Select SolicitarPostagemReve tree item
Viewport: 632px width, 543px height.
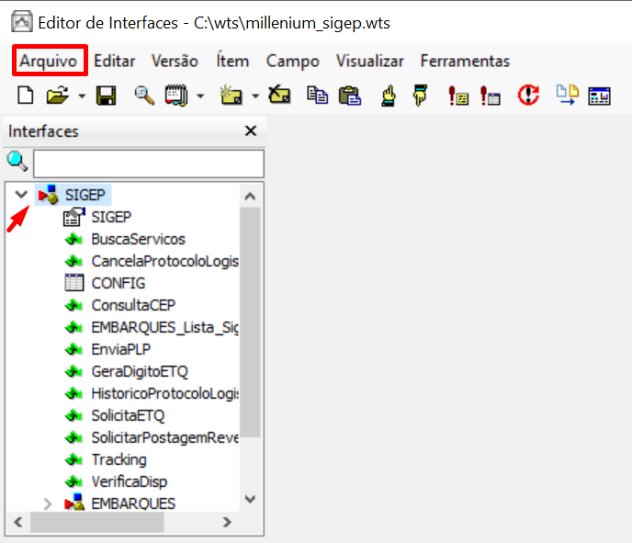tap(164, 437)
